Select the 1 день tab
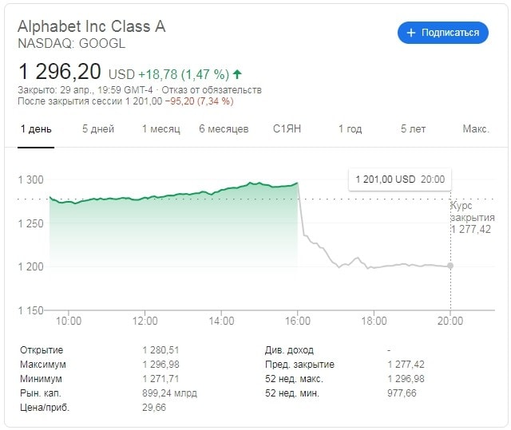This screenshot has height=430, width=511. 36,129
